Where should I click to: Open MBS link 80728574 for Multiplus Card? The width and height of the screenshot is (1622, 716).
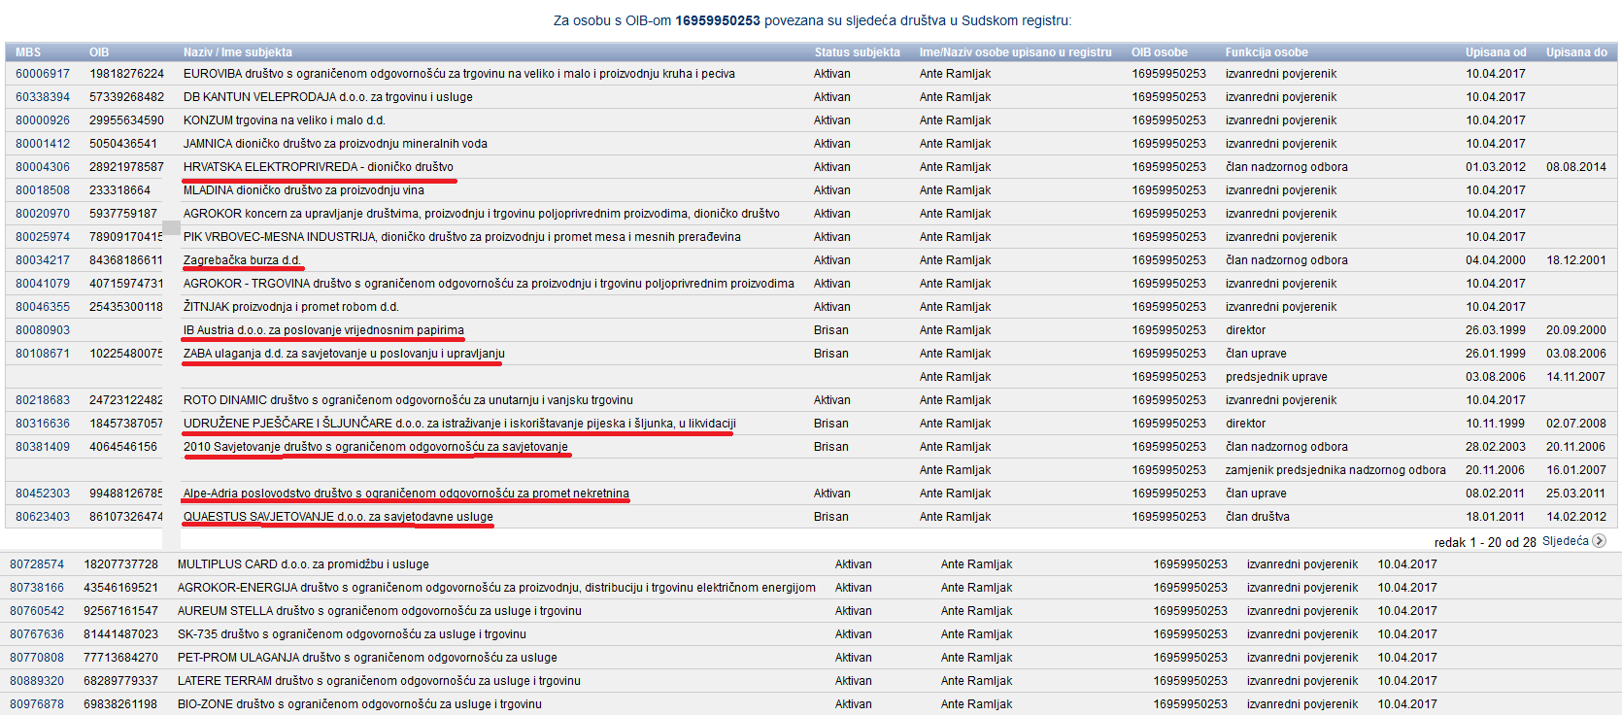[x=37, y=564]
